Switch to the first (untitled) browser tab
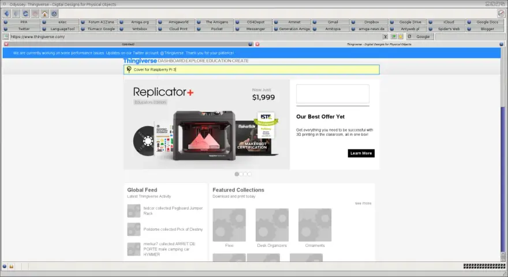 point(128,44)
